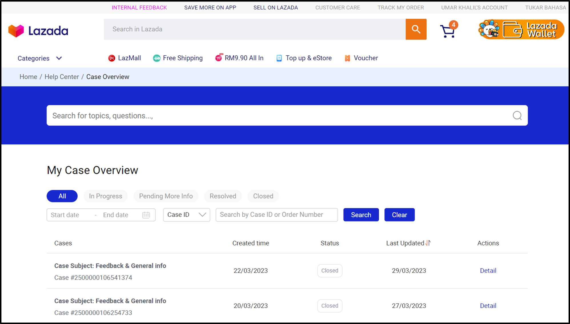The width and height of the screenshot is (570, 324).
Task: Open the calendar date picker icon
Action: [146, 215]
